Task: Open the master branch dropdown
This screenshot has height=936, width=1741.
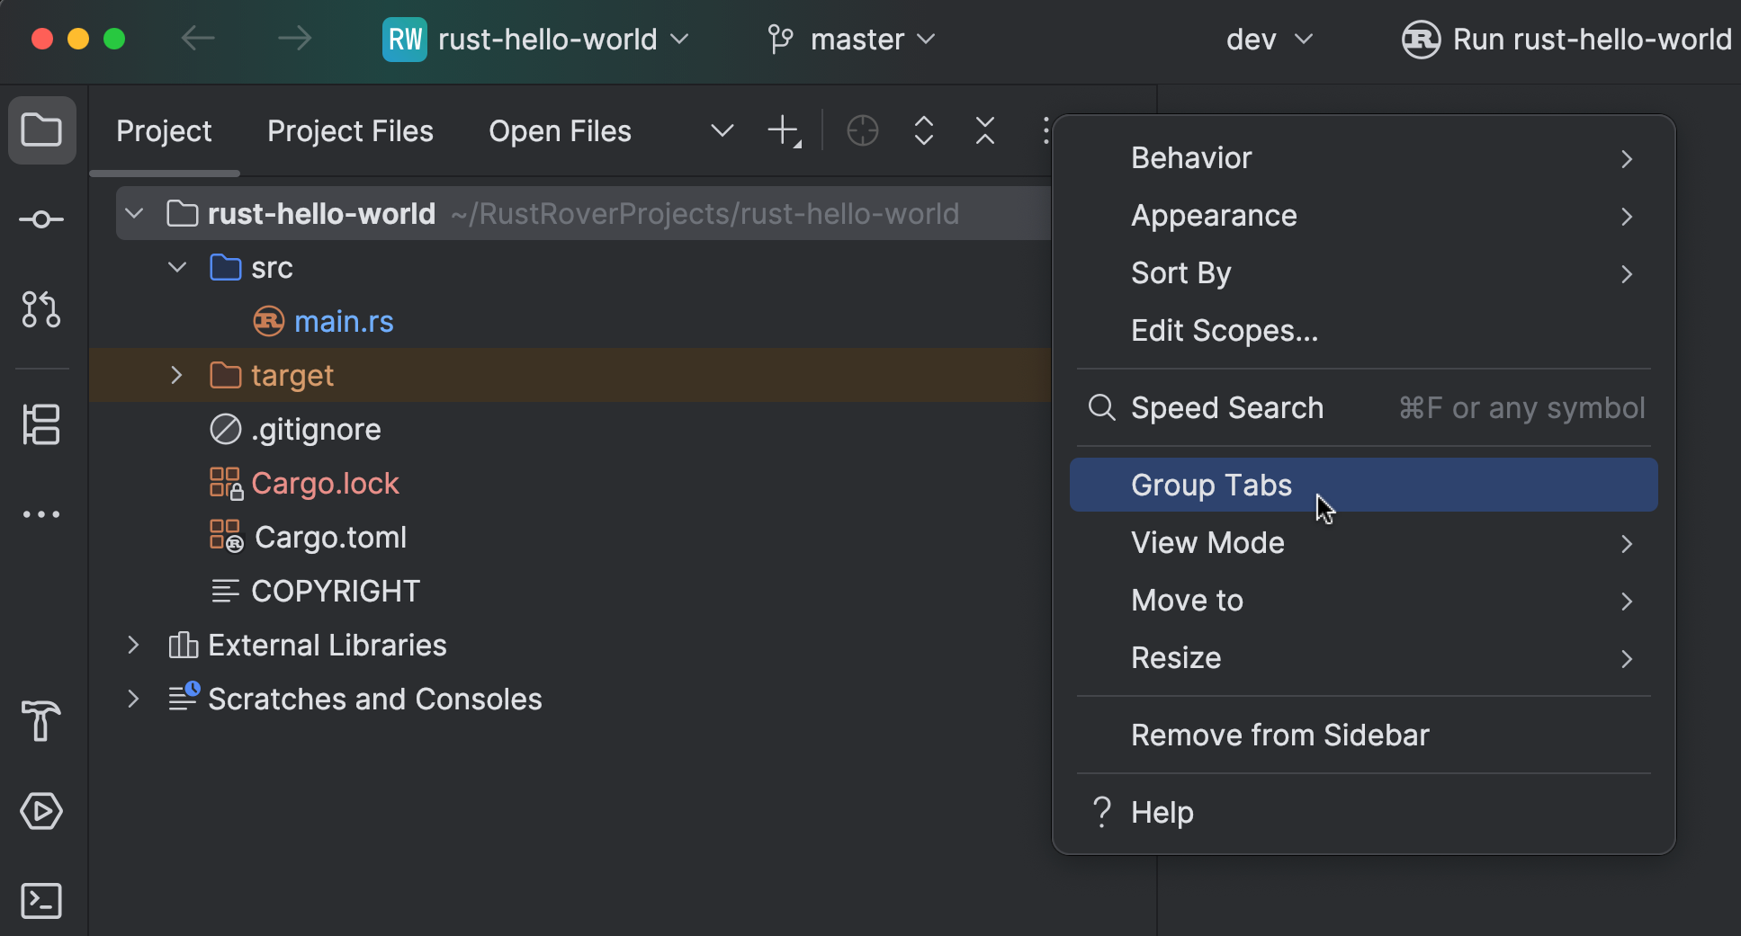Action: point(849,39)
